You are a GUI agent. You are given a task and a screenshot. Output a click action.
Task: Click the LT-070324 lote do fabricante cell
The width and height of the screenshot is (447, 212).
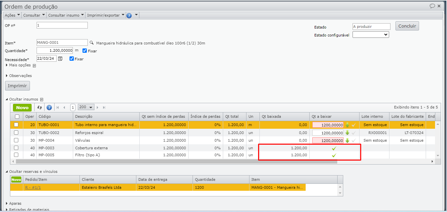pos(407,133)
